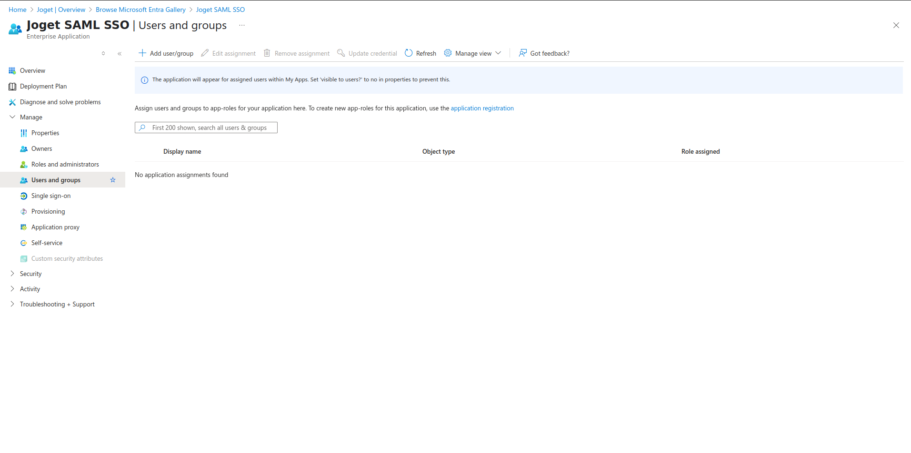Click the Roles and administrators icon
The image size is (911, 453).
(x=24, y=164)
